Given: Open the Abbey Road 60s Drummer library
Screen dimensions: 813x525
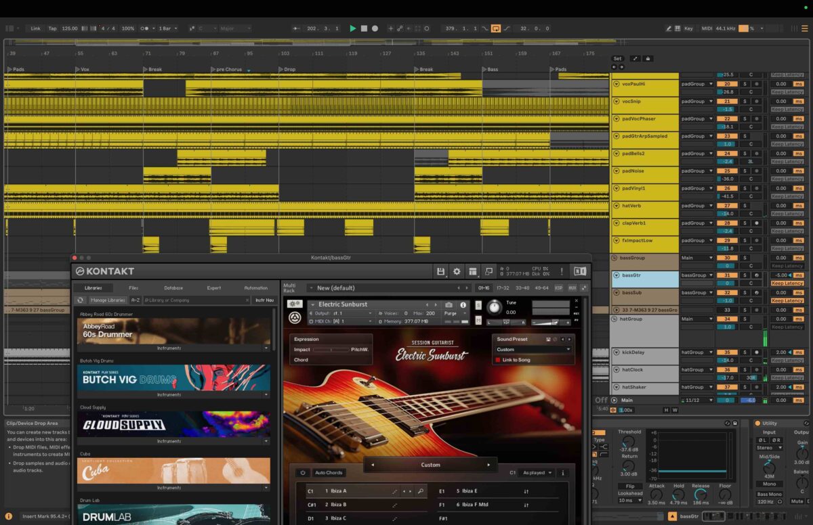Looking at the screenshot, I should [x=173, y=331].
